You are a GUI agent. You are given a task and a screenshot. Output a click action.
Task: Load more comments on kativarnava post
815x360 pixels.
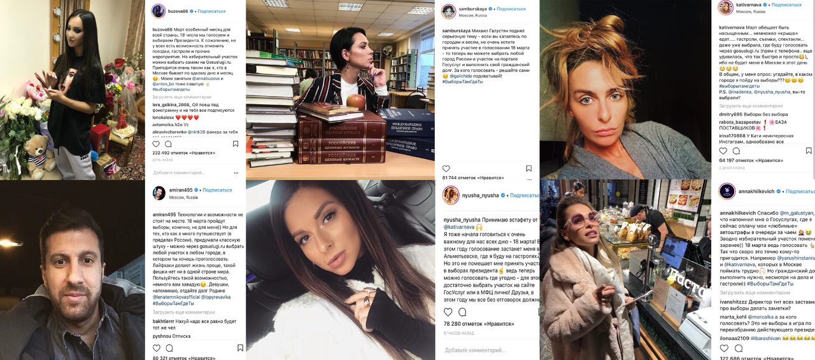click(x=751, y=106)
